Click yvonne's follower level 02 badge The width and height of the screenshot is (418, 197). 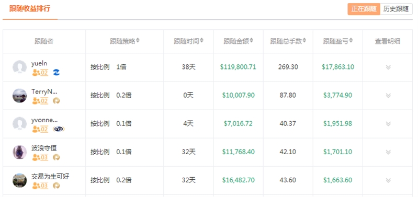pos(40,129)
